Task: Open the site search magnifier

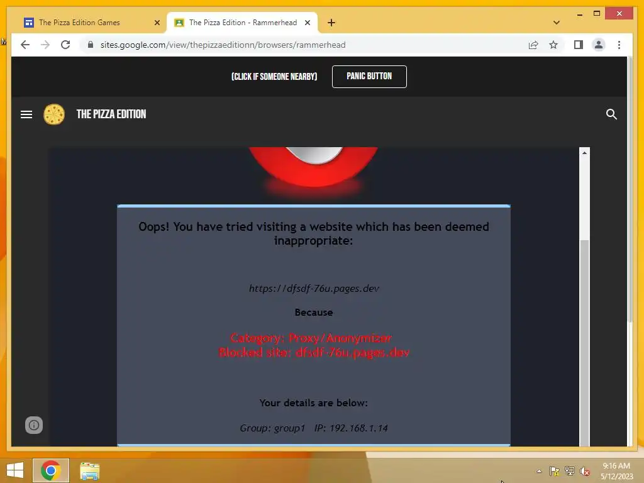Action: click(x=611, y=114)
